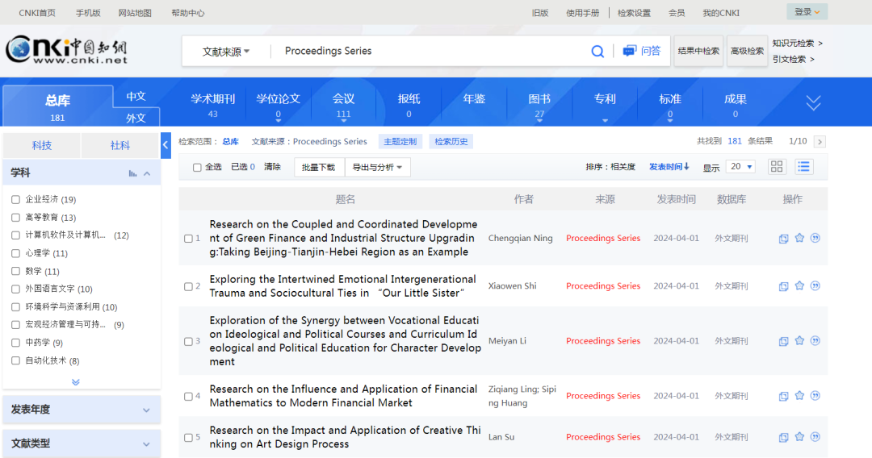Screen dimensions: 872x458
Task: Download icon for Ziqiang Ling paper
Action: pyautogui.click(x=783, y=397)
